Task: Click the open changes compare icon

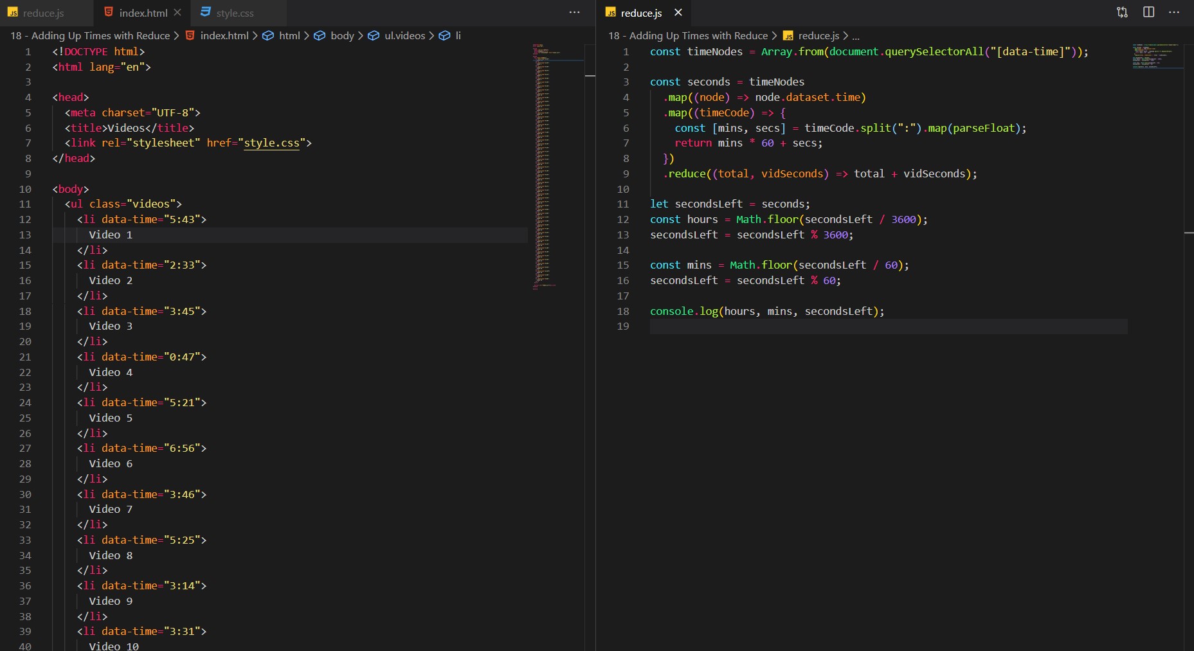Action: (x=1123, y=12)
